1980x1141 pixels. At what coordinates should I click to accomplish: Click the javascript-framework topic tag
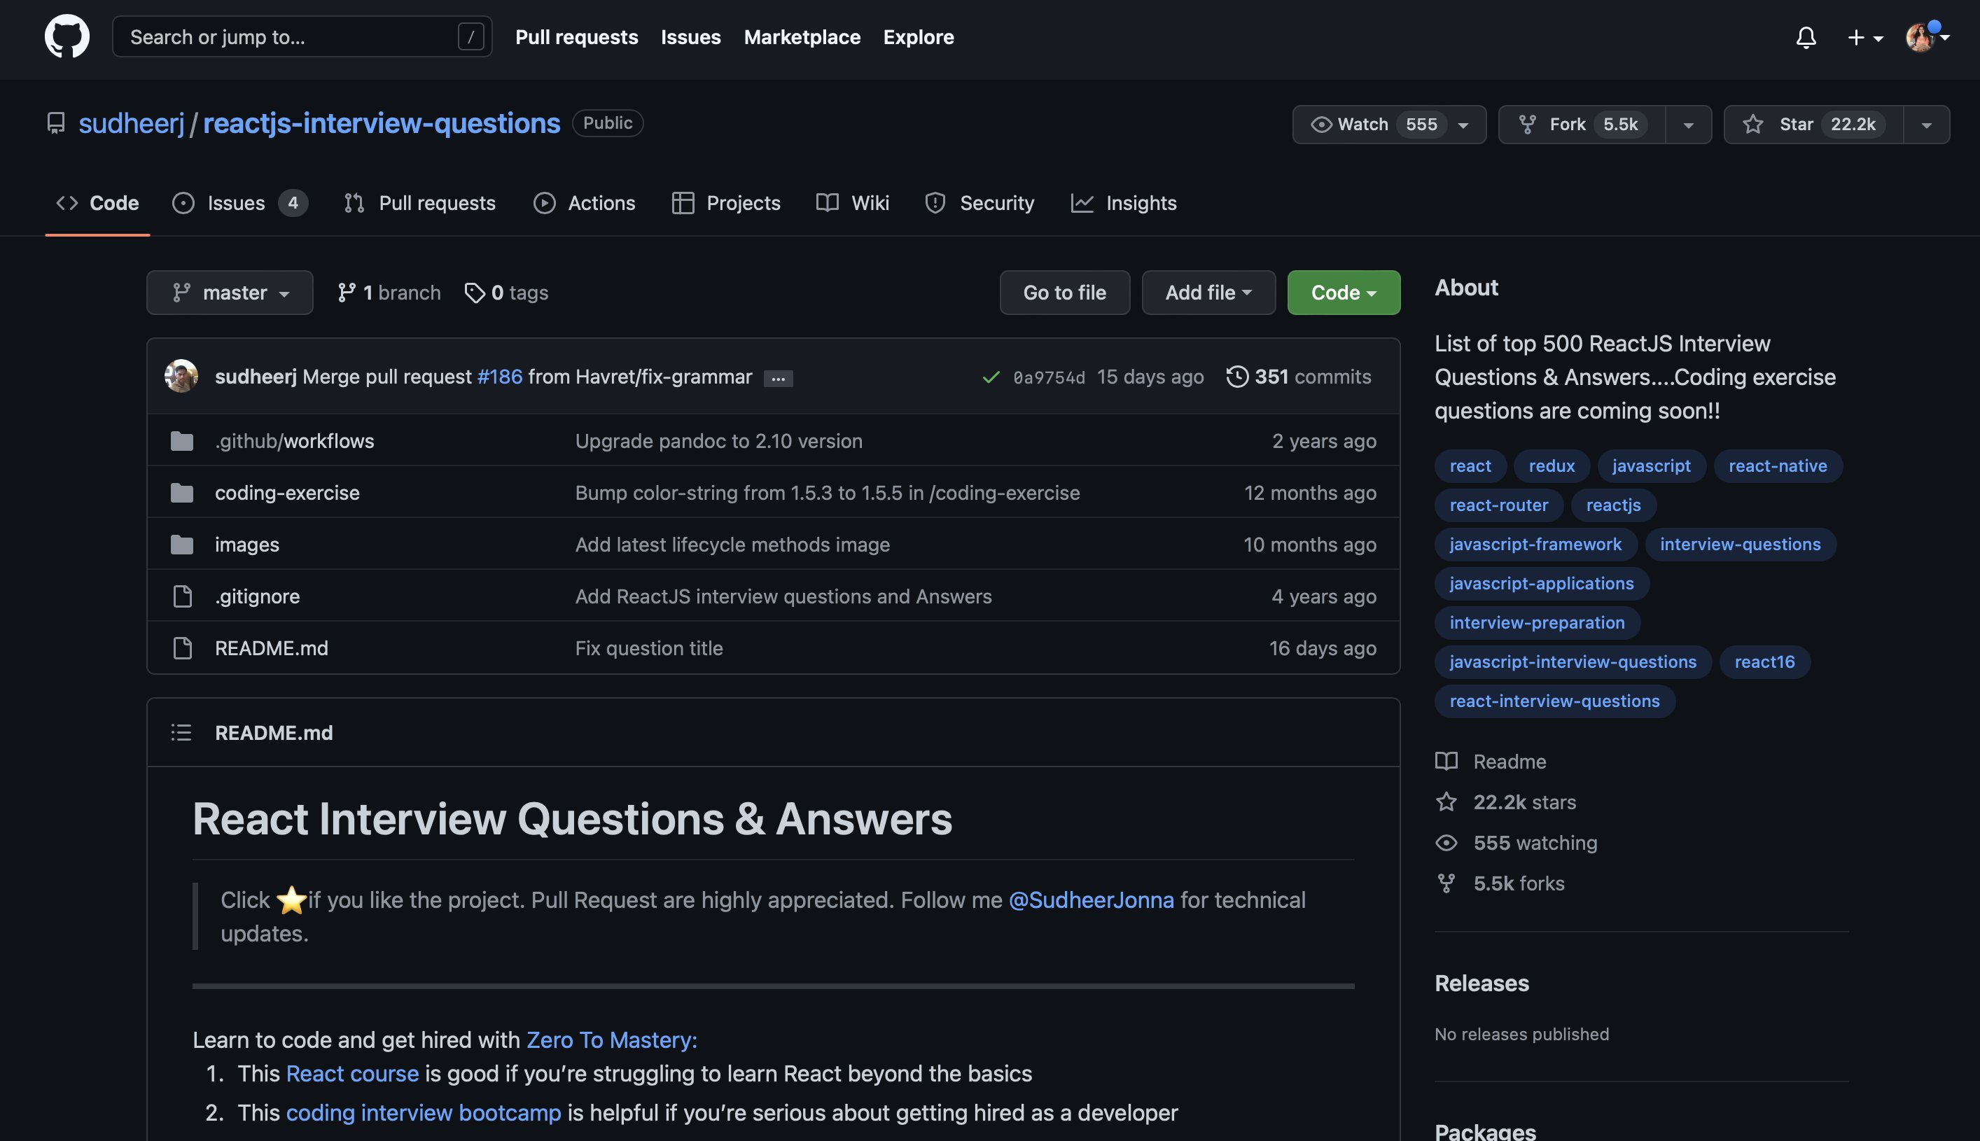click(1535, 544)
